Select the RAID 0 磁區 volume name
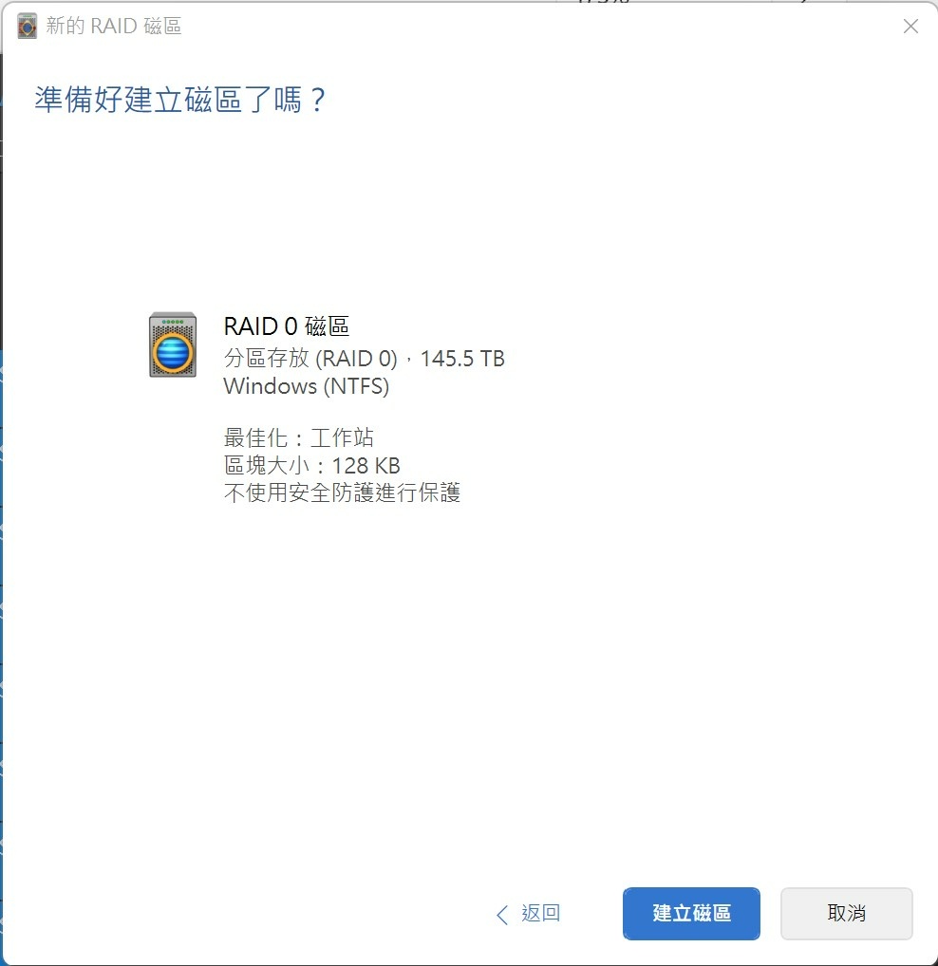This screenshot has width=938, height=966. point(286,325)
